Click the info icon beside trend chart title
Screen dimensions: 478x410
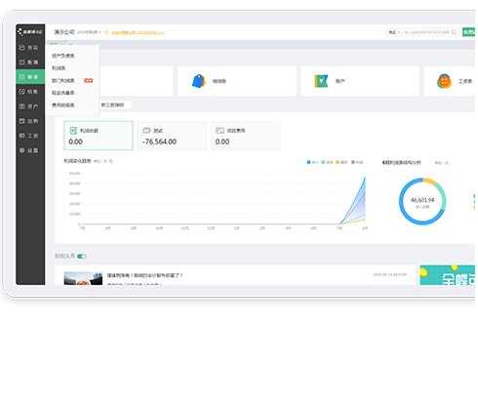point(111,161)
